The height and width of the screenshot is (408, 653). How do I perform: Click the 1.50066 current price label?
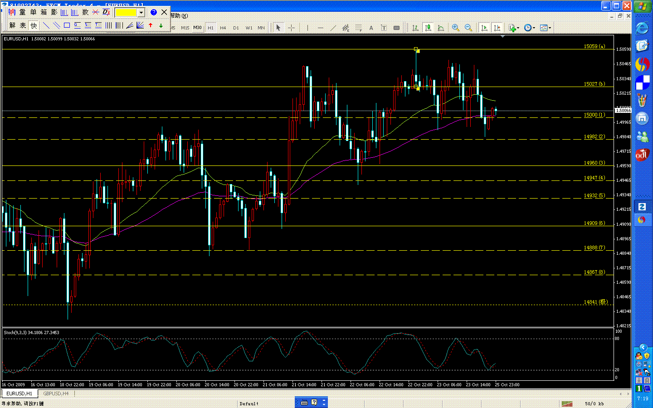click(623, 110)
